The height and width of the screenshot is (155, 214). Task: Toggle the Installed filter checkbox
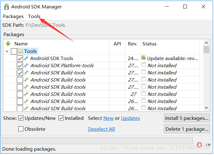point(61,118)
